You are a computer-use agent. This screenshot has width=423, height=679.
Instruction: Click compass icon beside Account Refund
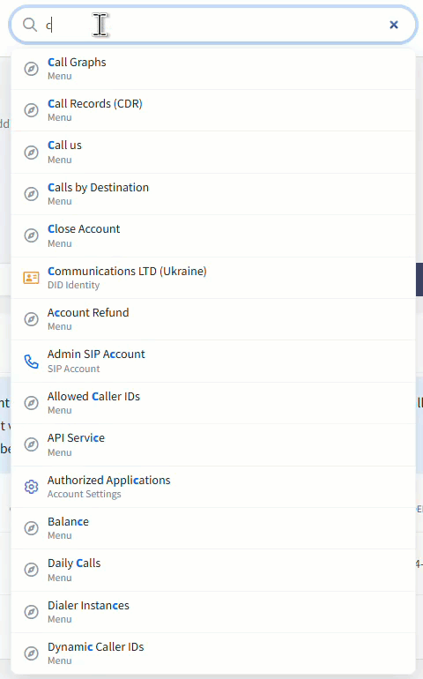31,319
